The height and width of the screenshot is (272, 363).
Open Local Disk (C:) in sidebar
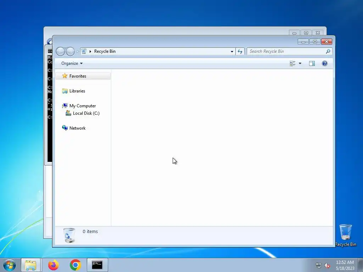(x=86, y=113)
